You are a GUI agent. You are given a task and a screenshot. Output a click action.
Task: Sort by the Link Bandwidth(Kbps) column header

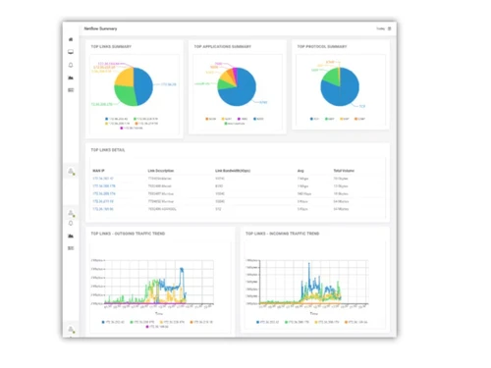coord(233,171)
